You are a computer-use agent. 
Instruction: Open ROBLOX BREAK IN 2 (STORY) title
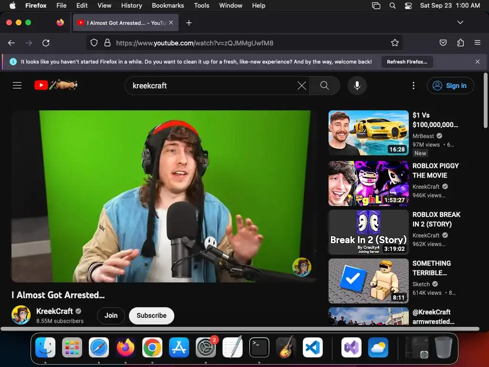pos(436,219)
